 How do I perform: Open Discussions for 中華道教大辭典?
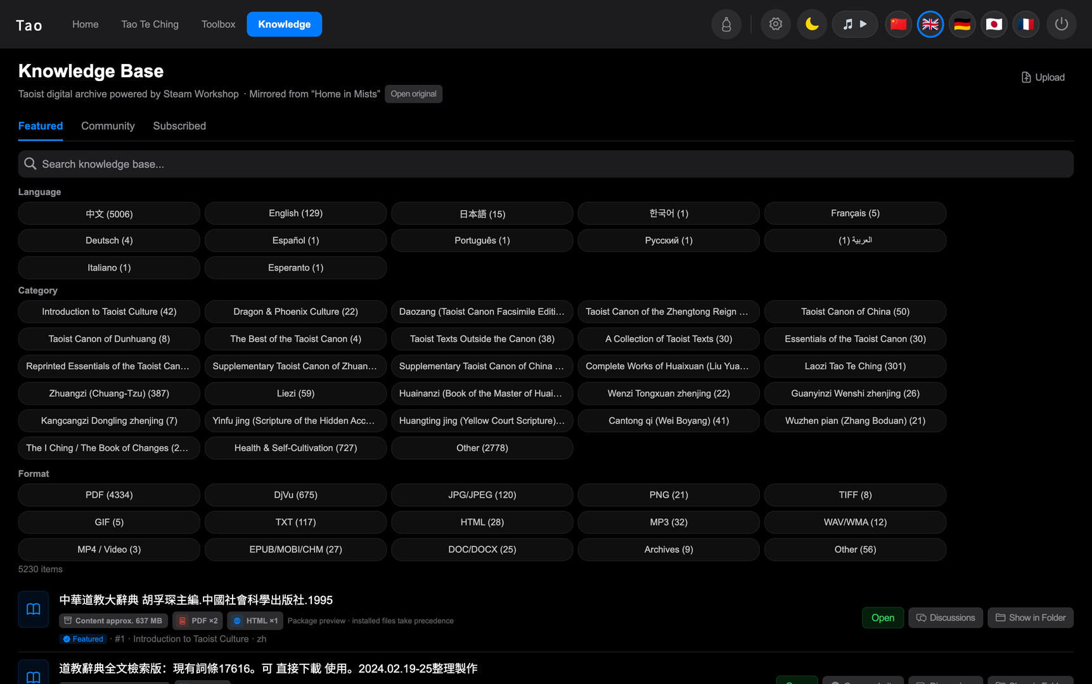coord(946,617)
